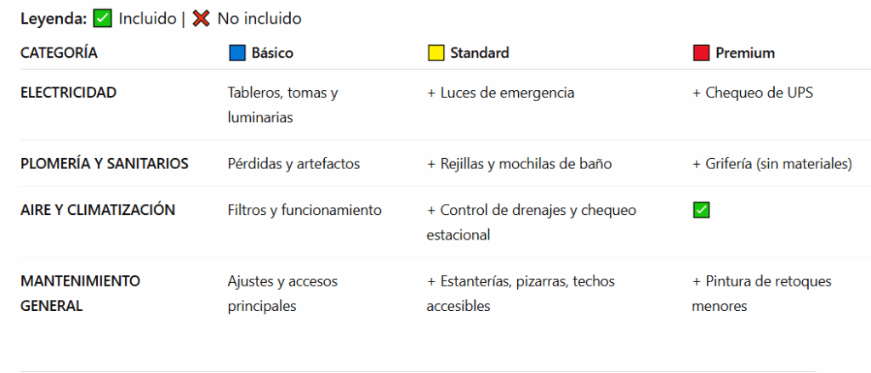Click the yellow square beside Standard
Screen dimensions: 871x373
click(435, 53)
